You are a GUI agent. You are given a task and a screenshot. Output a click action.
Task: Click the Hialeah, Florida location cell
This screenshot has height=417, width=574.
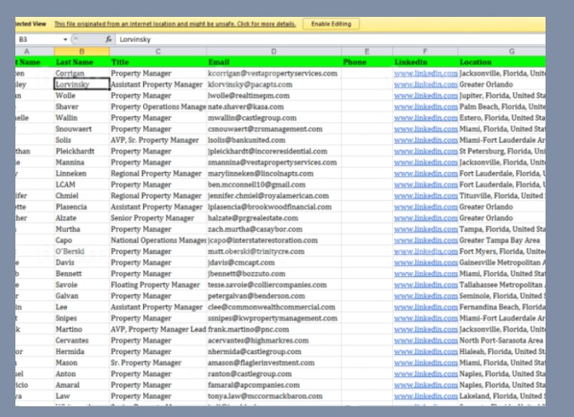[x=502, y=352]
